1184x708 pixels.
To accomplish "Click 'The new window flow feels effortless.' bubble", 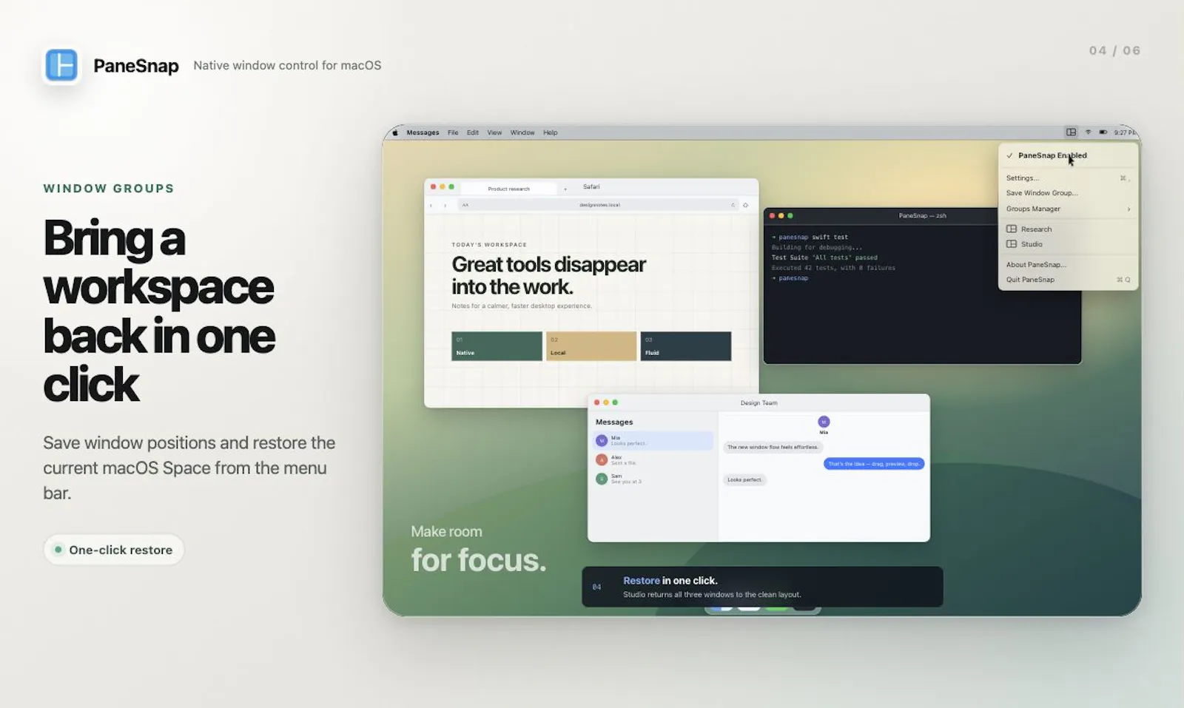I will (773, 448).
